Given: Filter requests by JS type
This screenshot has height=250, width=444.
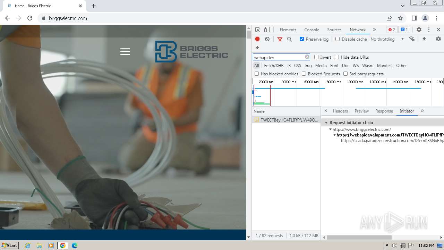Looking at the screenshot, I should (x=289, y=66).
